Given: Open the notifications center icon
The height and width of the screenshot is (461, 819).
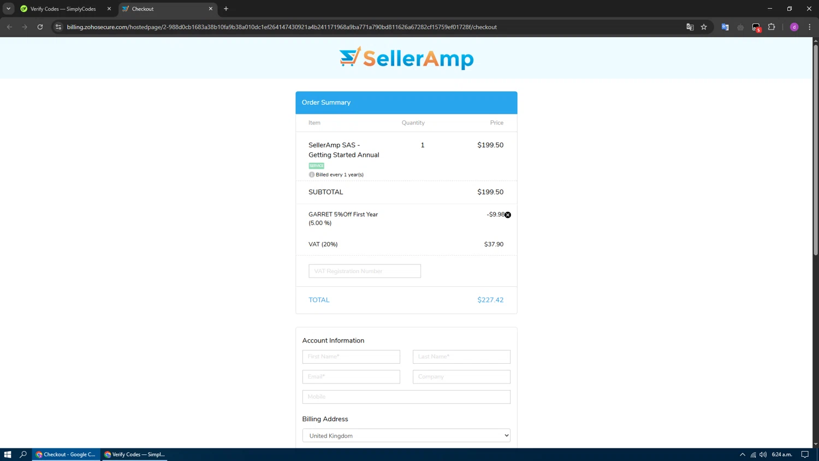Looking at the screenshot, I should tap(805, 454).
